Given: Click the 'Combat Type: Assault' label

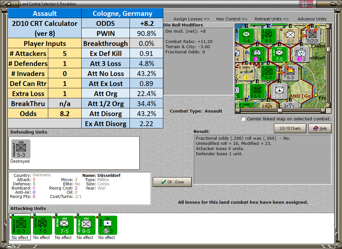Looking at the screenshot, I should 196,111.
